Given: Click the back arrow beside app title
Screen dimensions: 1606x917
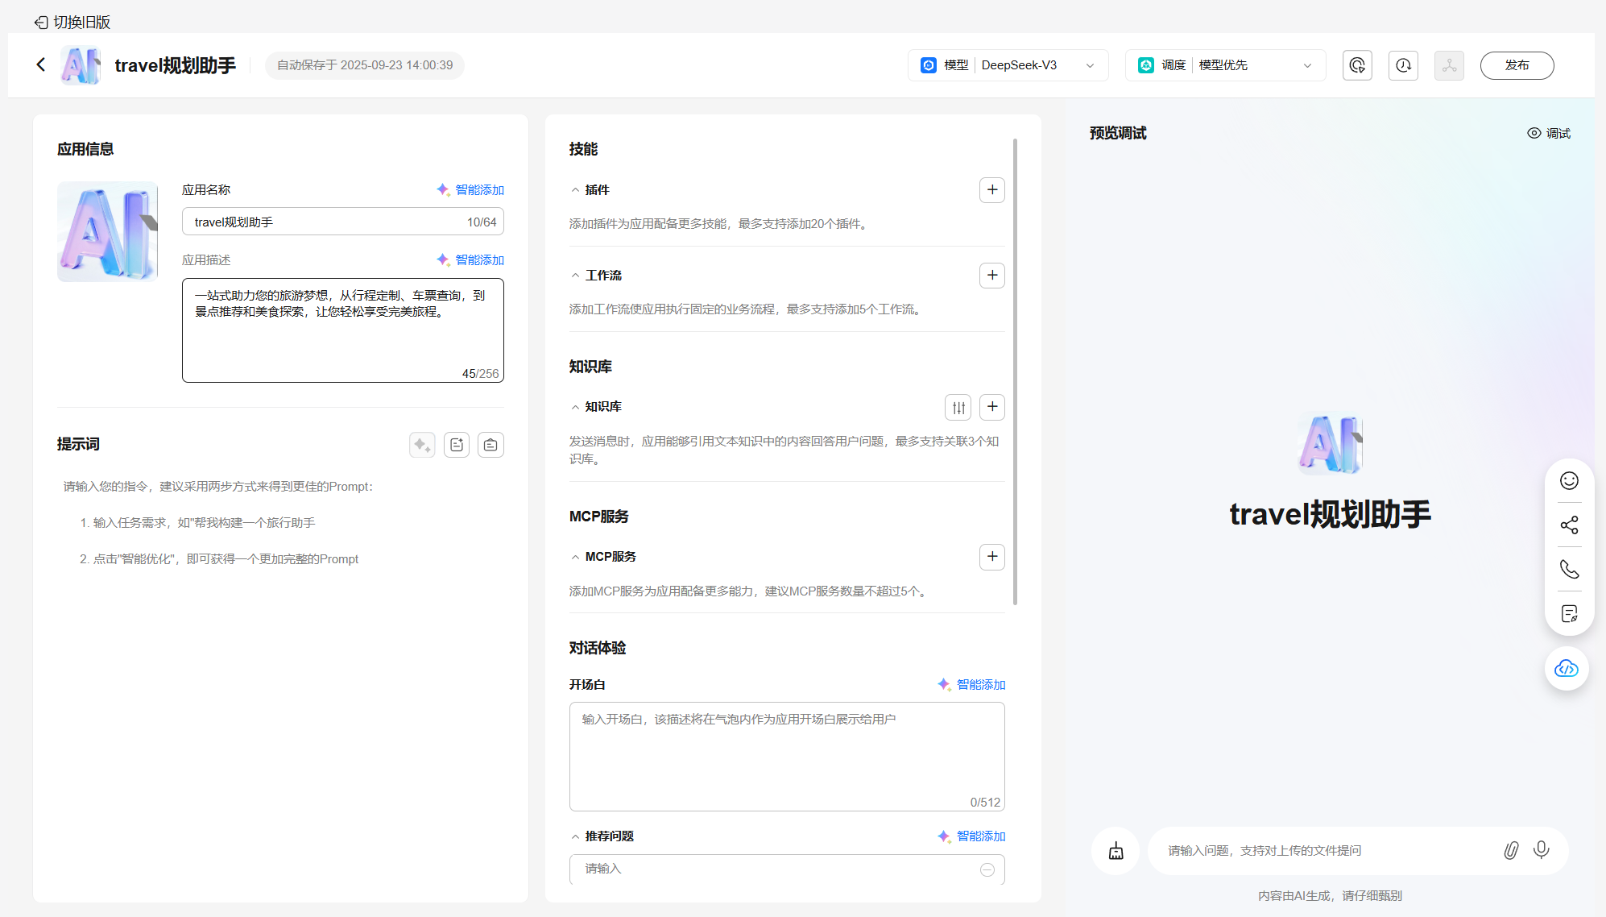Looking at the screenshot, I should tap(41, 64).
